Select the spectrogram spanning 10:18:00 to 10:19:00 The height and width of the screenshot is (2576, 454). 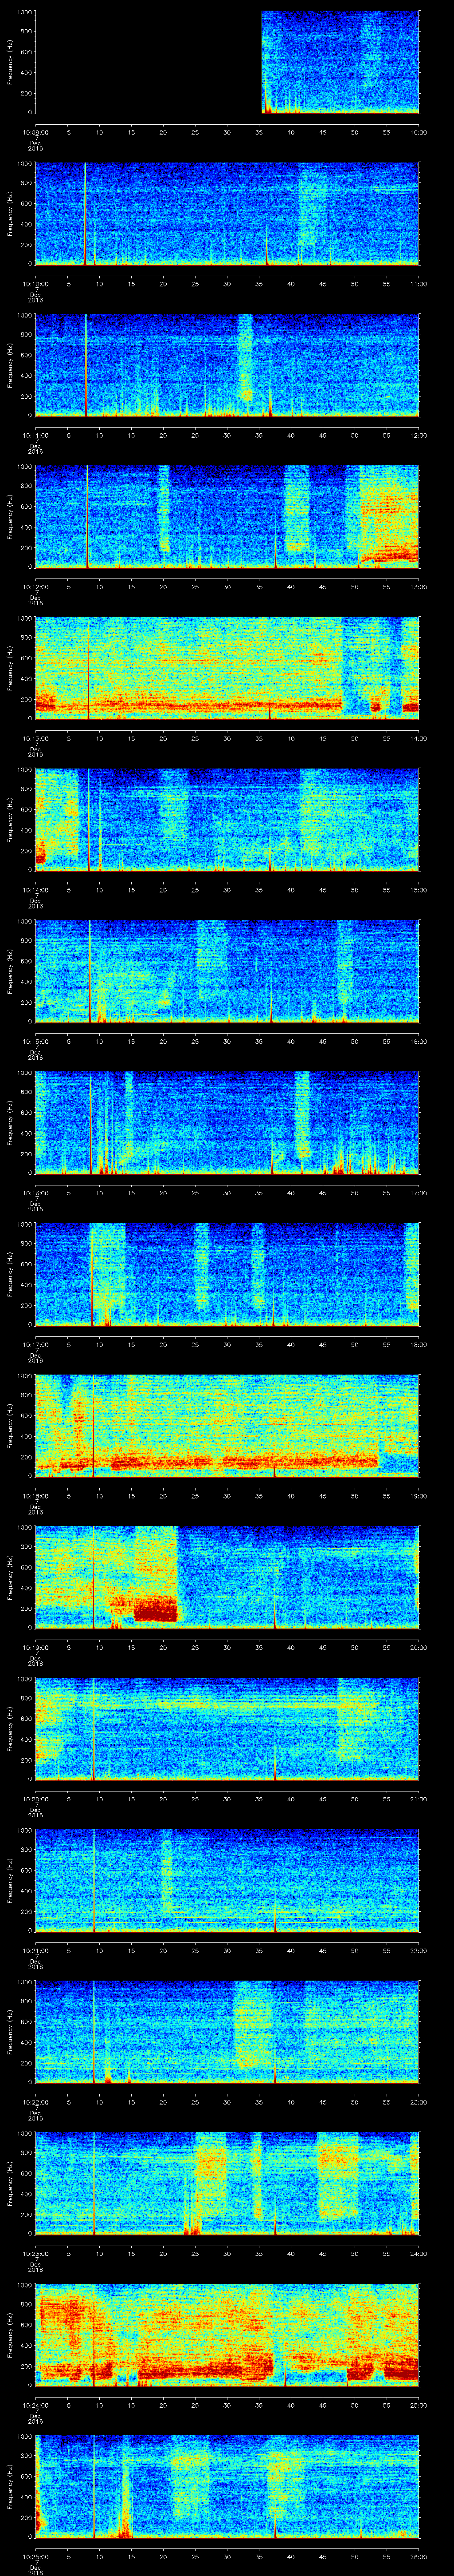coord(227,1426)
